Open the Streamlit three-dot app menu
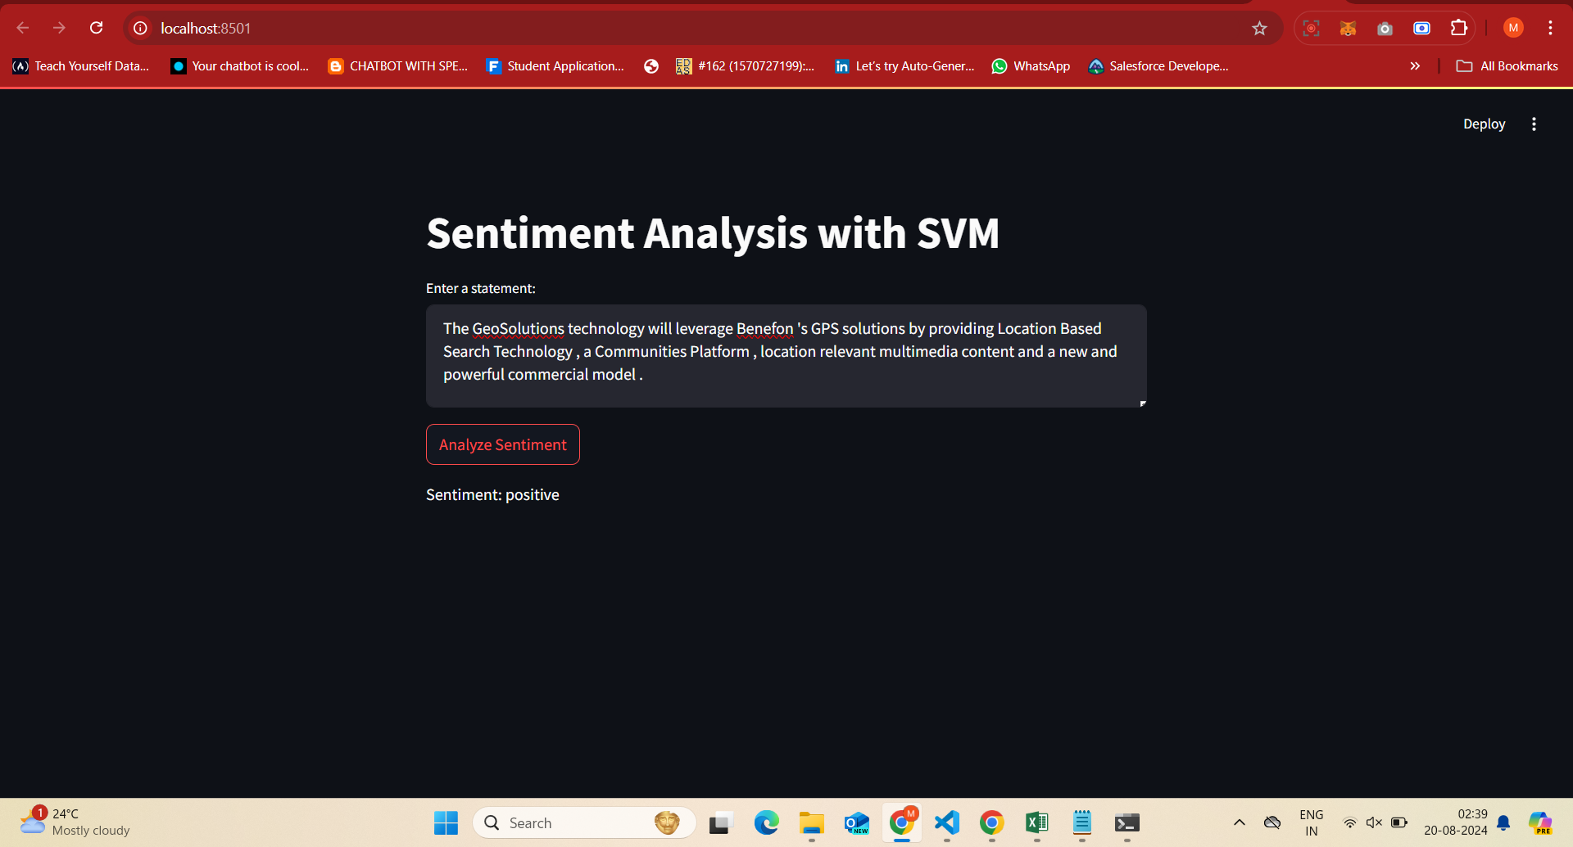The height and width of the screenshot is (847, 1573). (1534, 124)
